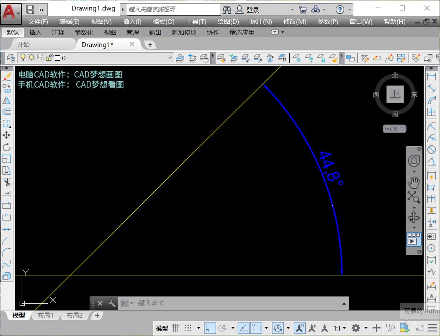
Task: Click the Move tool in left toolbar
Action: [x=7, y=135]
